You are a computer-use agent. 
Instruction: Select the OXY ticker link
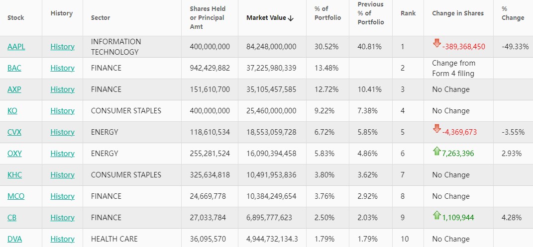point(14,154)
